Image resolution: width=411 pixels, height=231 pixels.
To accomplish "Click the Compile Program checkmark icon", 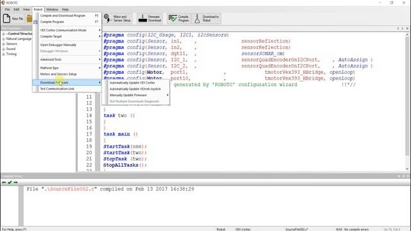I will tap(173, 19).
